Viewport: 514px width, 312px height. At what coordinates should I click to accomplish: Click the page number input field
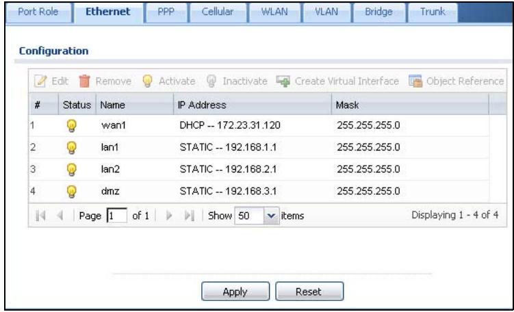point(117,216)
